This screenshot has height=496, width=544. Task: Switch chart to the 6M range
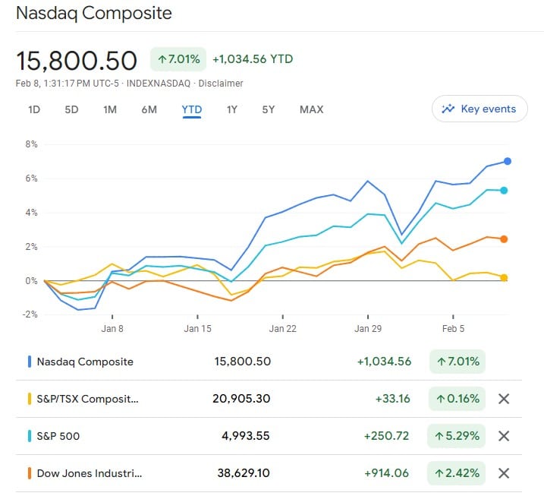[x=149, y=110]
